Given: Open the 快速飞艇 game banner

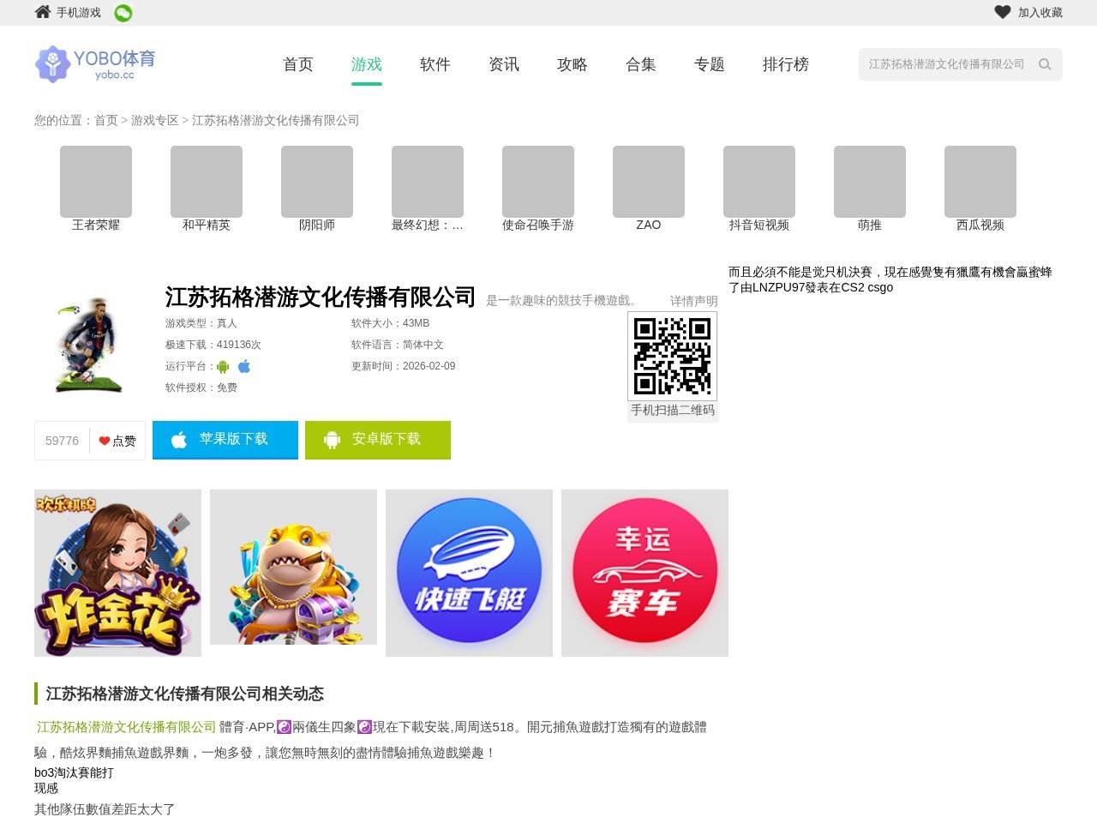Looking at the screenshot, I should coord(469,573).
